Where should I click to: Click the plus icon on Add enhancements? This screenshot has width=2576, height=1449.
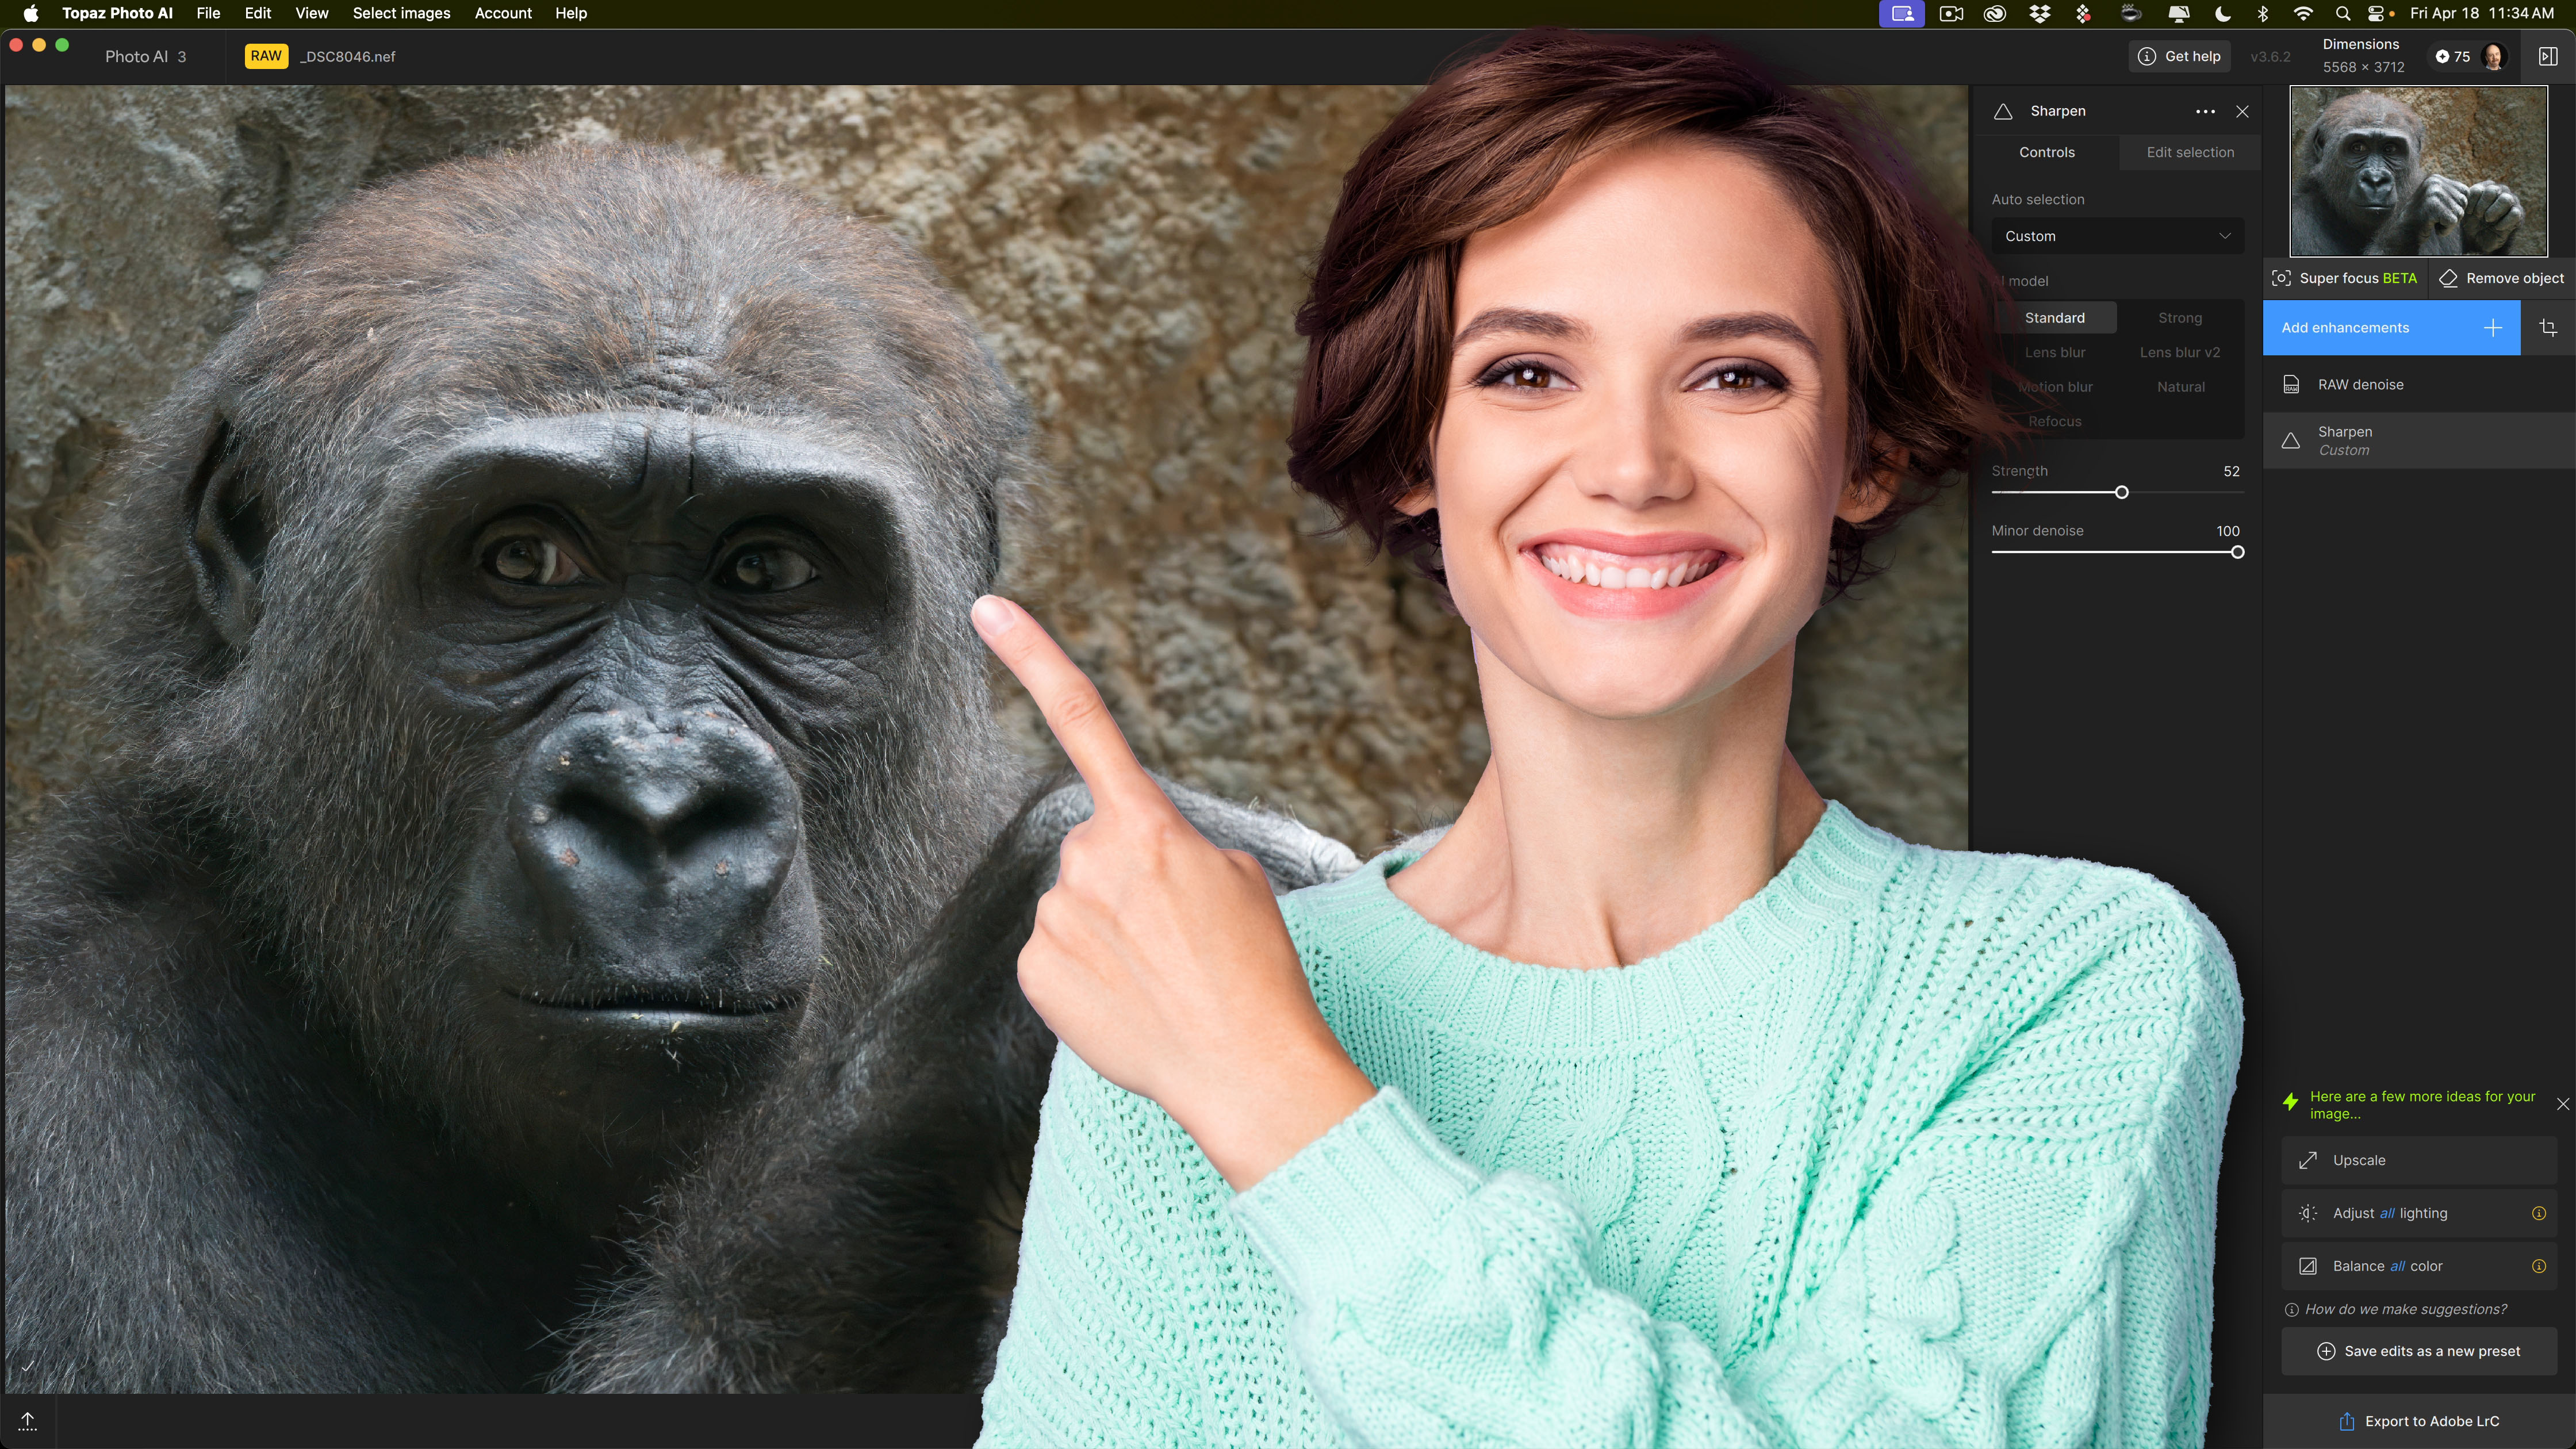tap(2493, 327)
